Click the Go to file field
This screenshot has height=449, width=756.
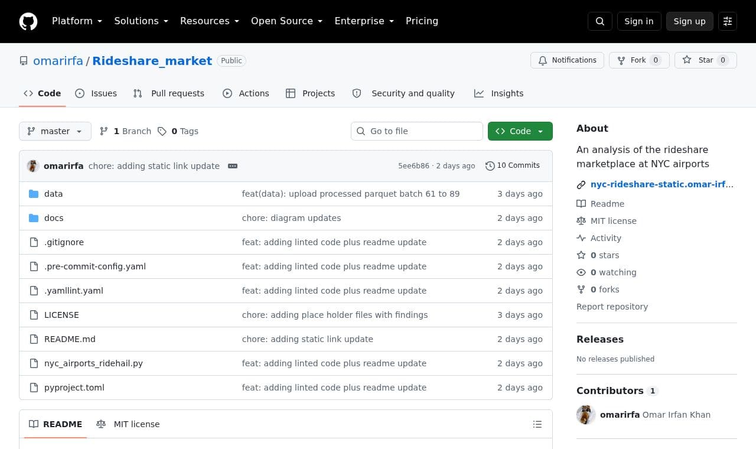point(417,131)
